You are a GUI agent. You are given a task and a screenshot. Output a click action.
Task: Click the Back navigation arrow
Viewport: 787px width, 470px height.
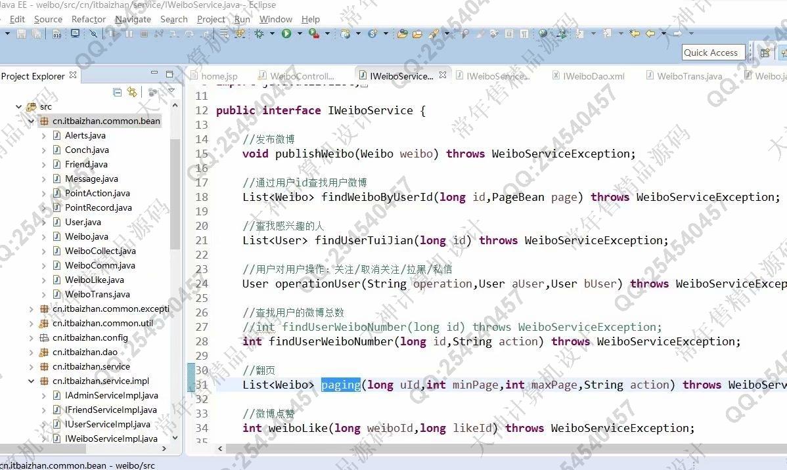[x=650, y=33]
